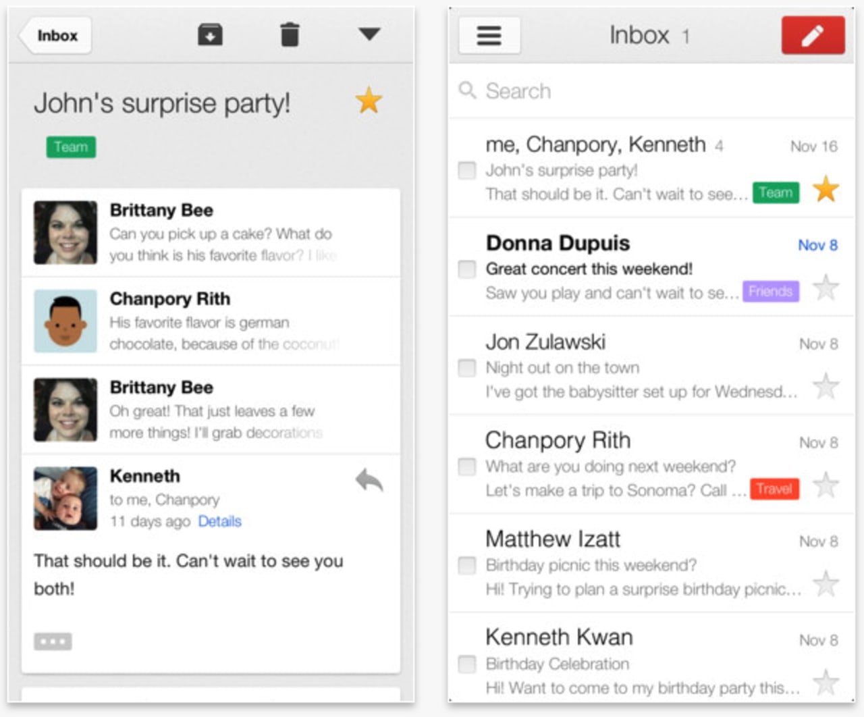
Task: Open the Details link in Kenneth's message
Action: tap(219, 521)
